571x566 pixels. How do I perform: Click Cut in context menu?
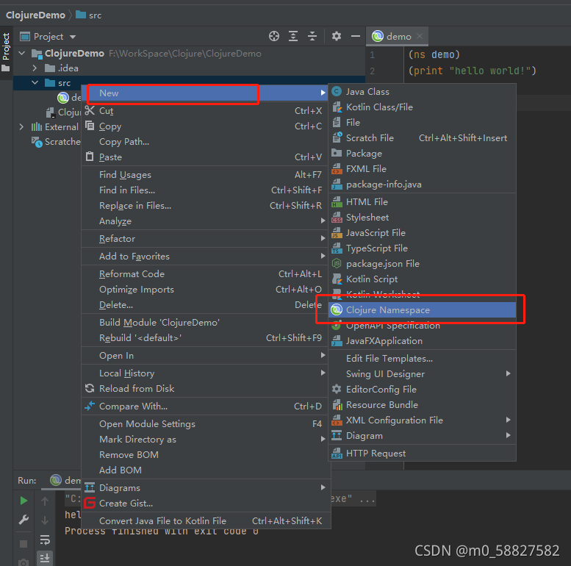(206, 111)
